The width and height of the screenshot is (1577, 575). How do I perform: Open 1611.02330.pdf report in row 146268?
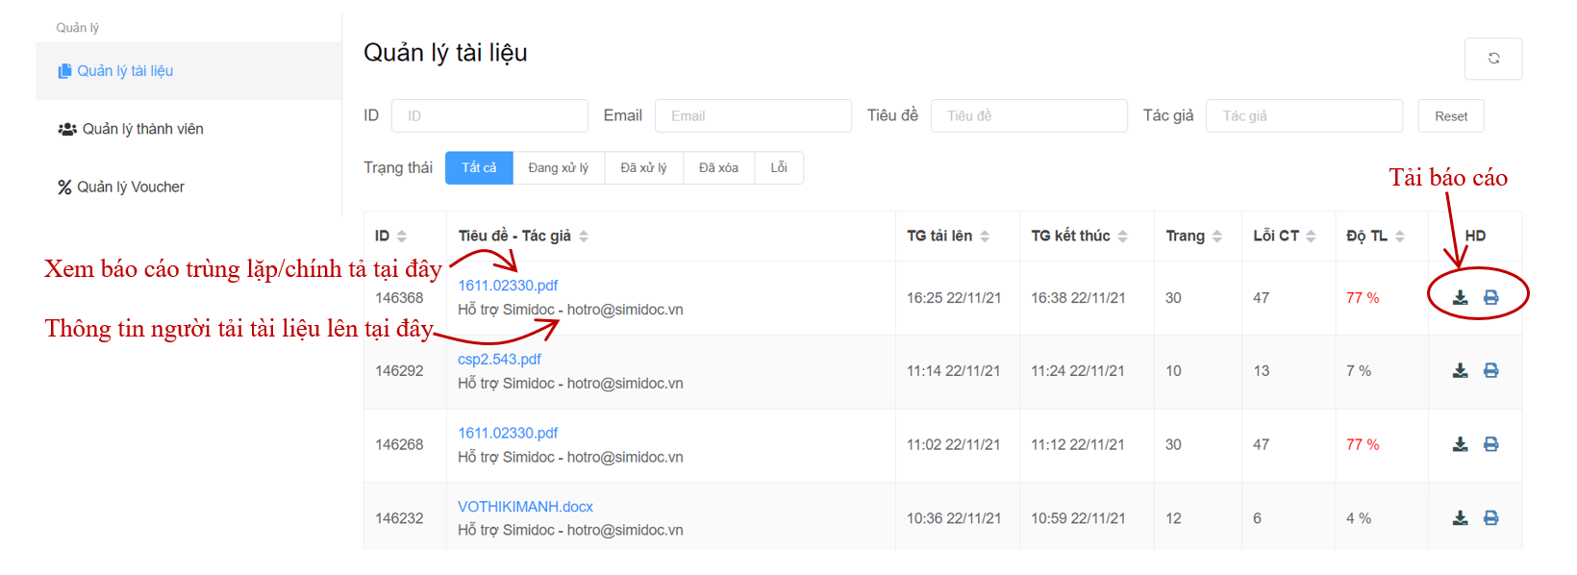coord(508,433)
